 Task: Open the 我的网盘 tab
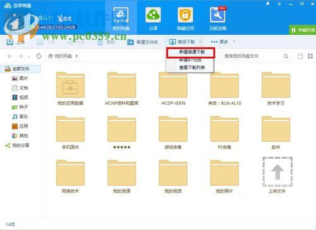tap(121, 18)
